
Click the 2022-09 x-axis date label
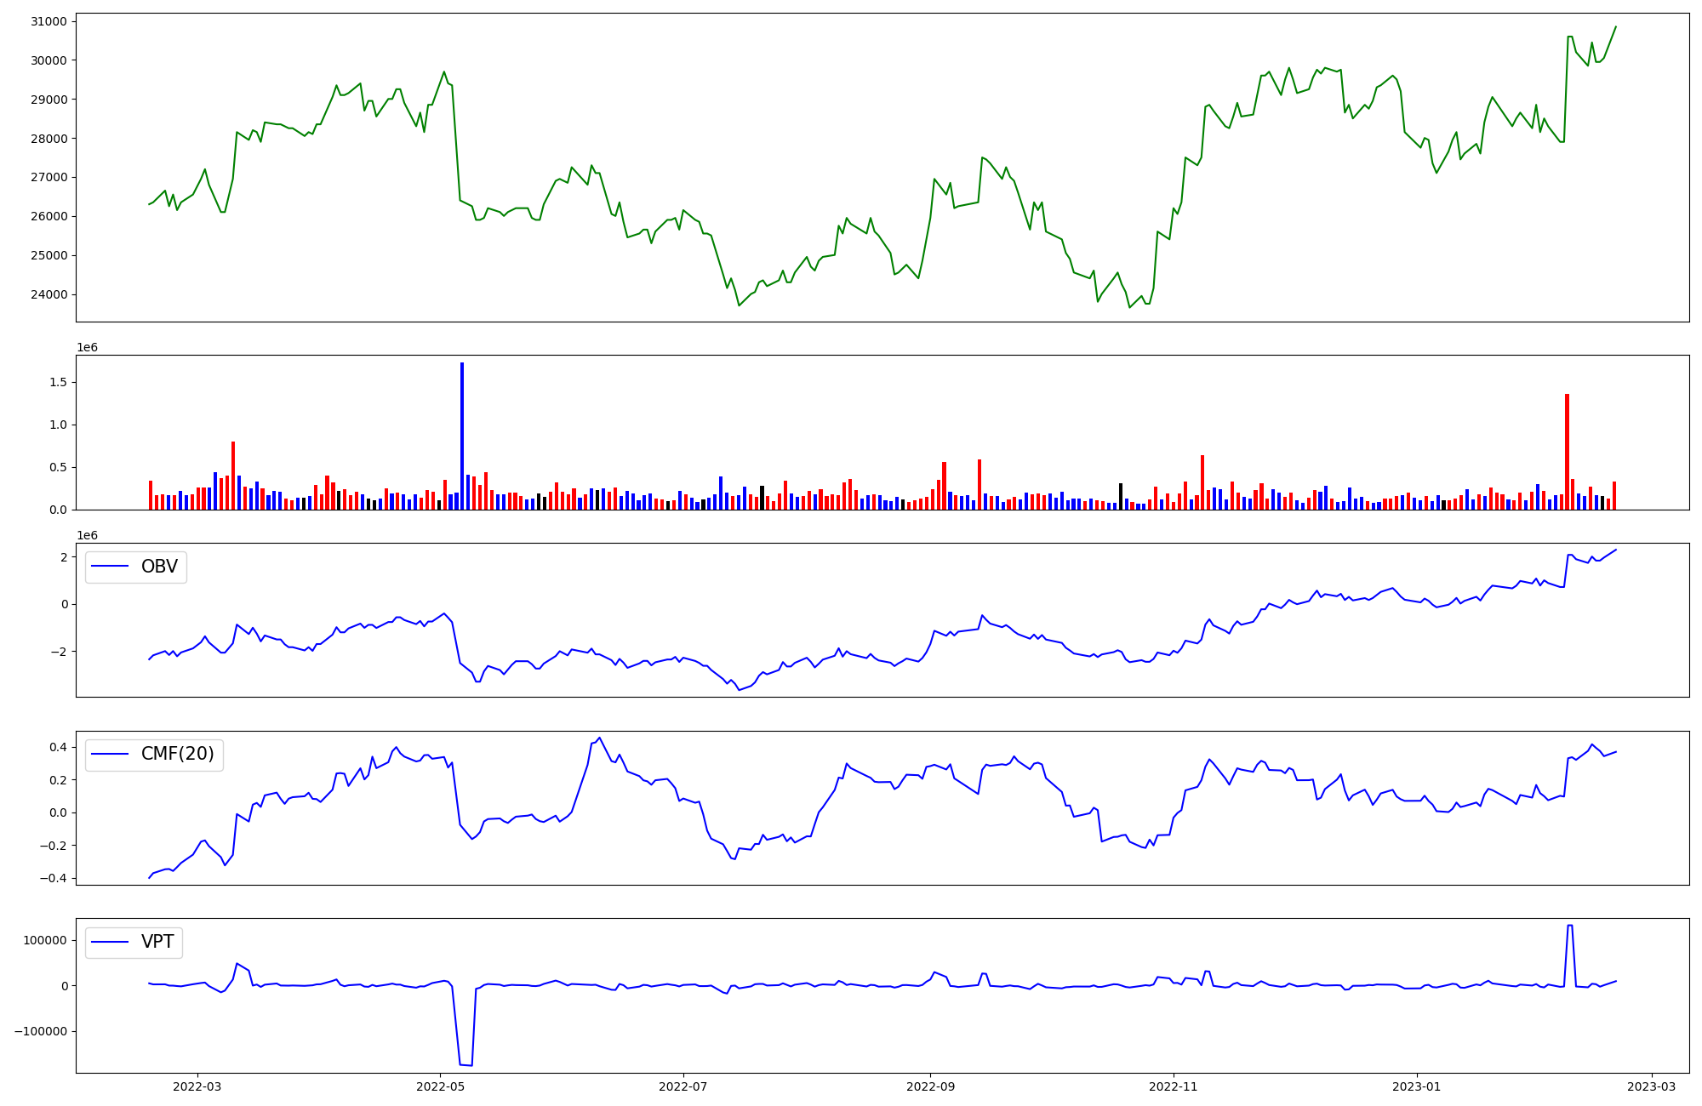(930, 1086)
